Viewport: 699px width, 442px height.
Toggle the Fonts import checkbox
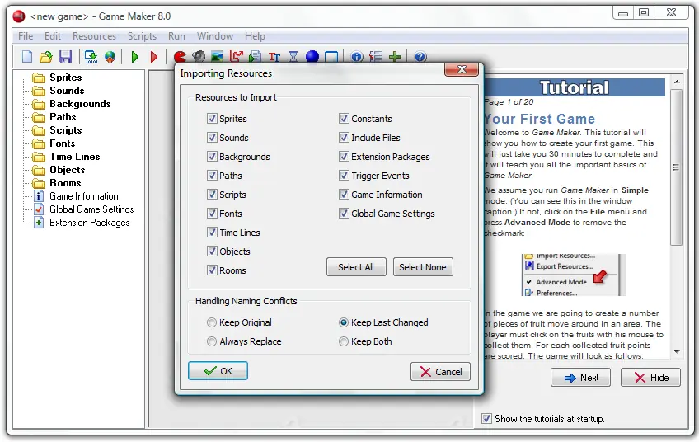point(212,214)
